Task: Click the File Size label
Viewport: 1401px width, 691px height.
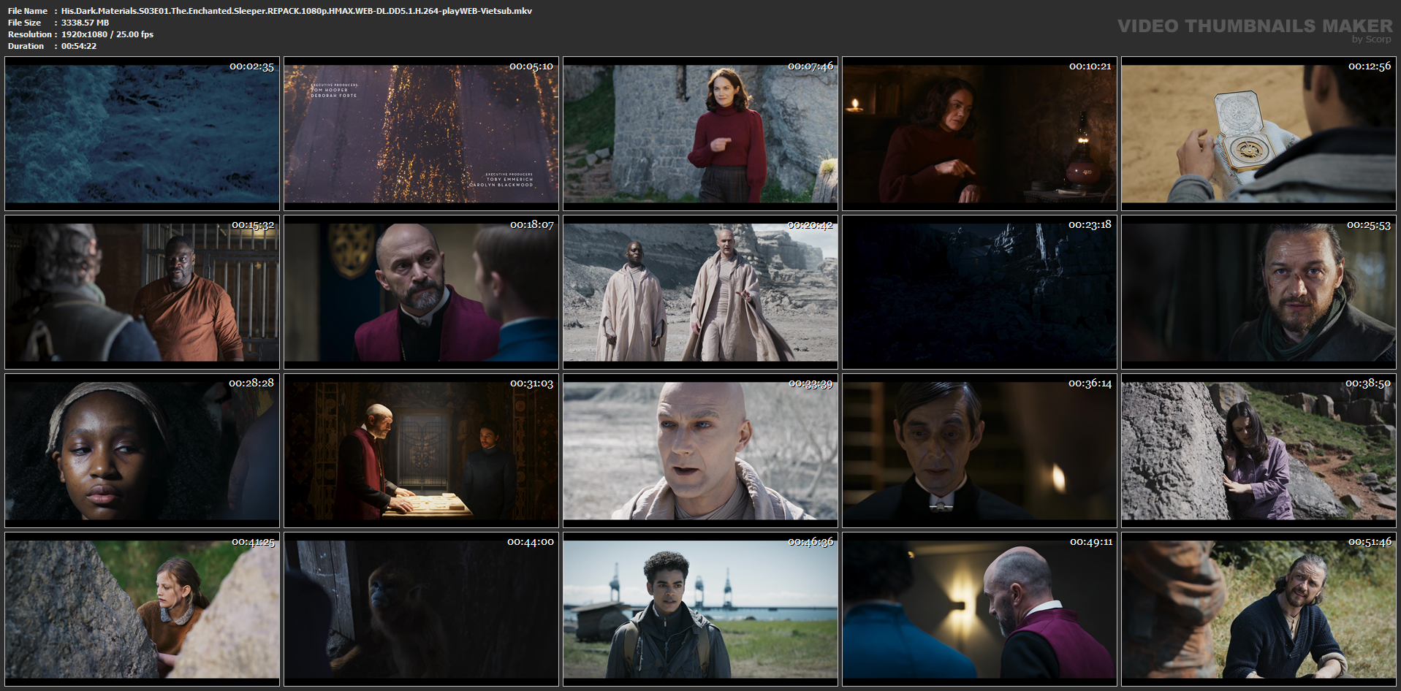Action: (24, 23)
